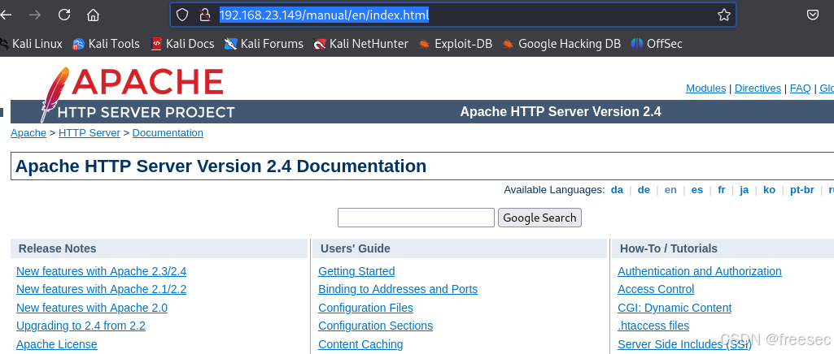Open New features with Apache 2.1/2.2

(101, 289)
